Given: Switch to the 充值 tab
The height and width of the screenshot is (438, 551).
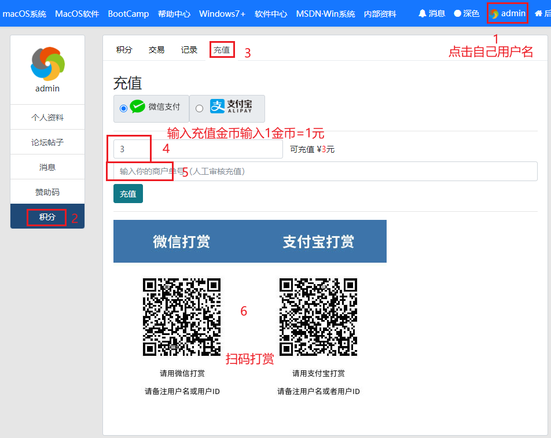Looking at the screenshot, I should (x=222, y=50).
